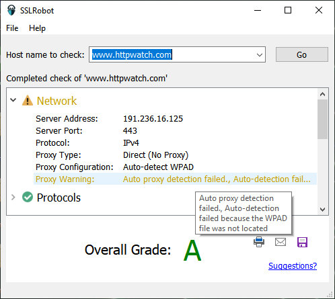Click the results scrollbar thumb

[x=322, y=119]
